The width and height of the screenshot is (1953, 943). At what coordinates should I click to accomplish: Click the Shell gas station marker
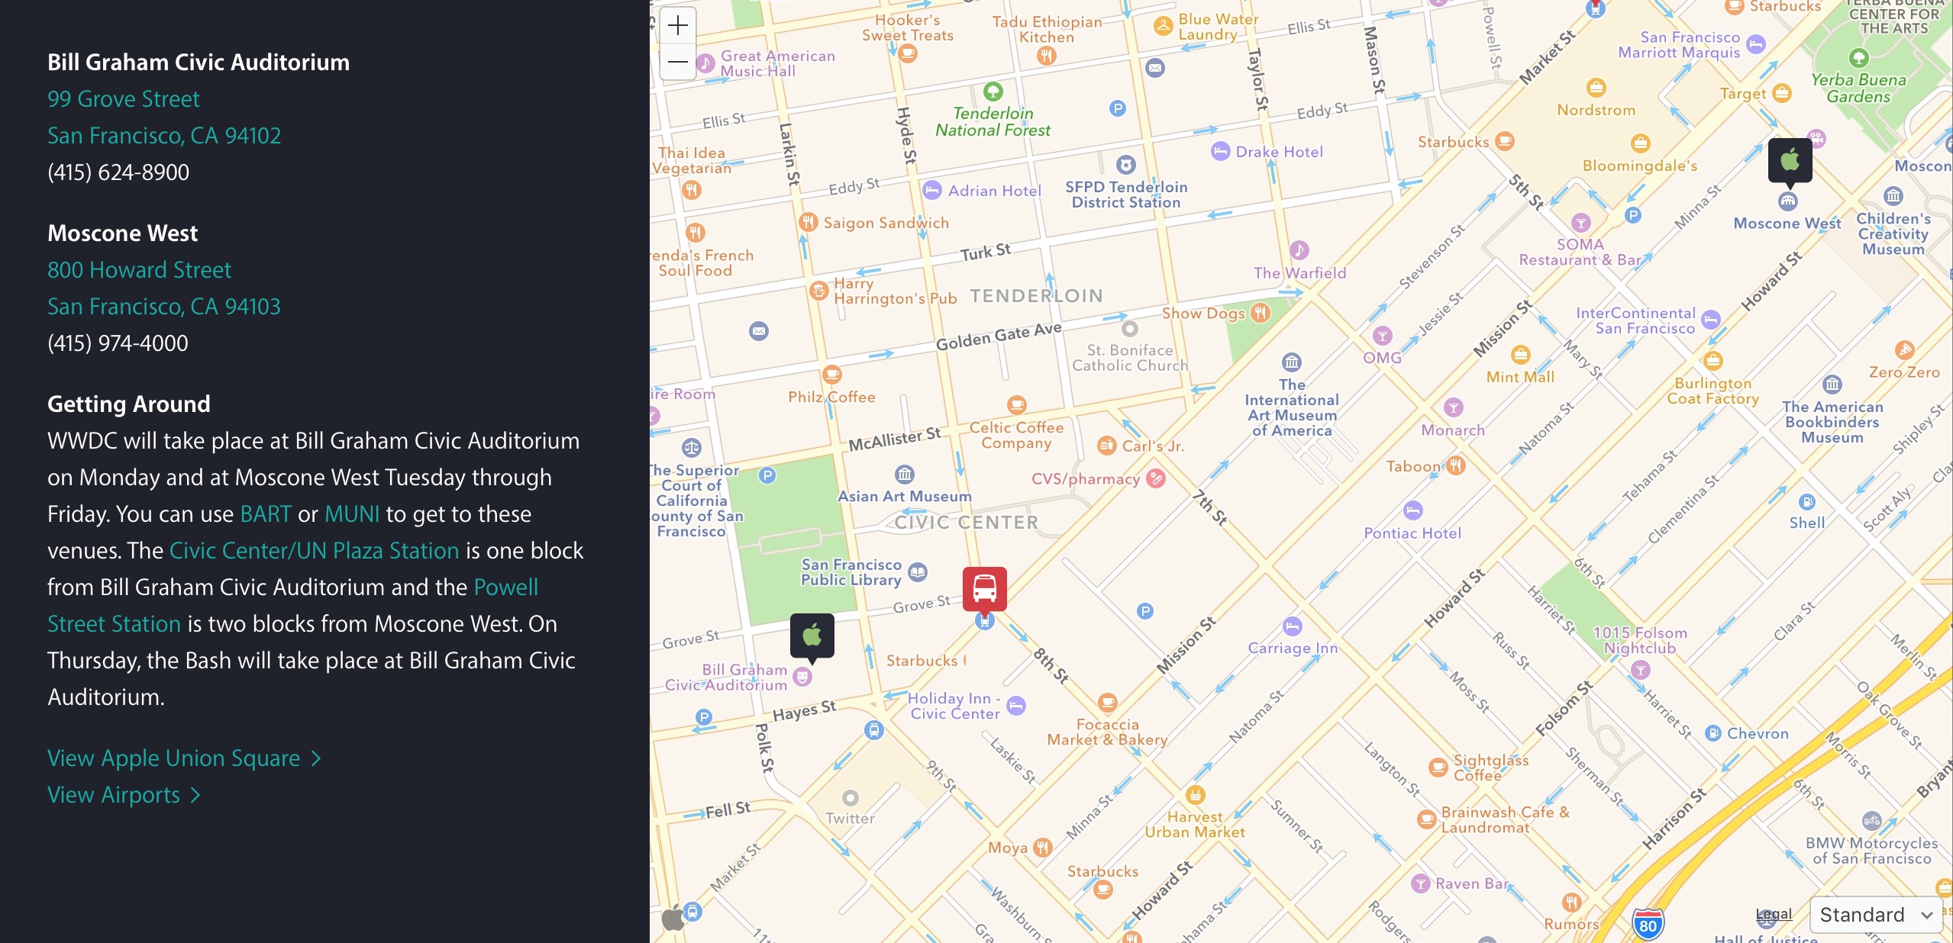(x=1807, y=502)
